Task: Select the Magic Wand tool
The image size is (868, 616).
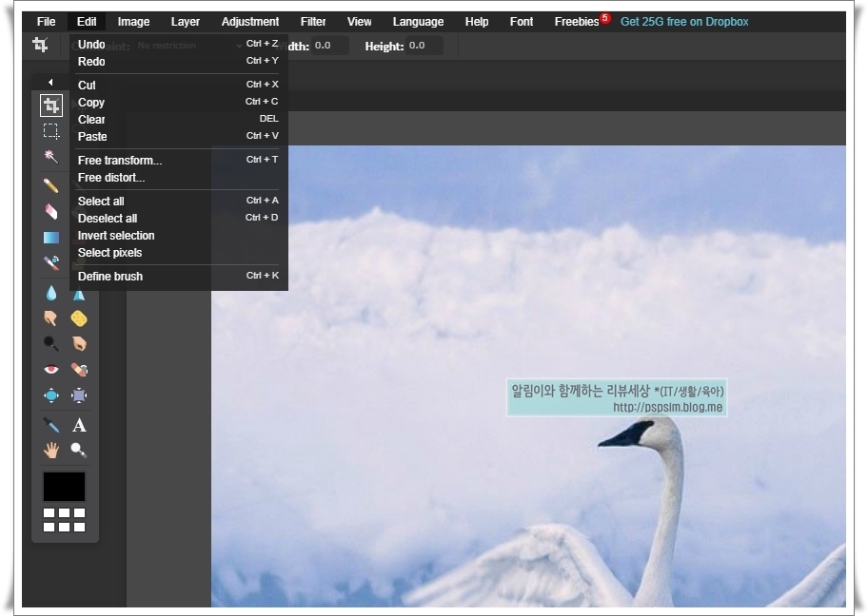Action: tap(51, 157)
